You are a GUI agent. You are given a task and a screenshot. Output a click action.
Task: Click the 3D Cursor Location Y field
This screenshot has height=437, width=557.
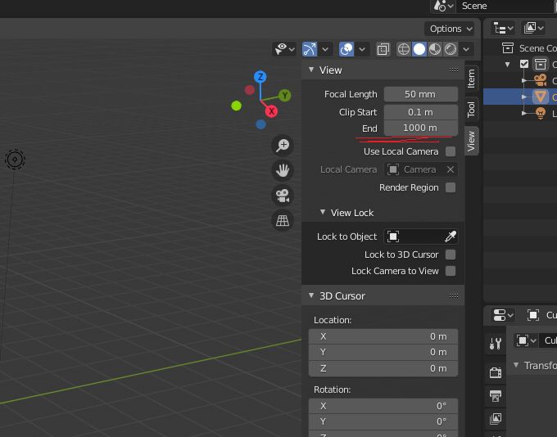click(x=383, y=352)
